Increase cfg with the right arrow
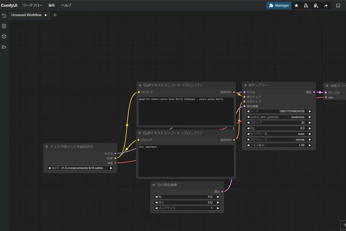Screen dimensions: 346x231 click(x=310, y=128)
